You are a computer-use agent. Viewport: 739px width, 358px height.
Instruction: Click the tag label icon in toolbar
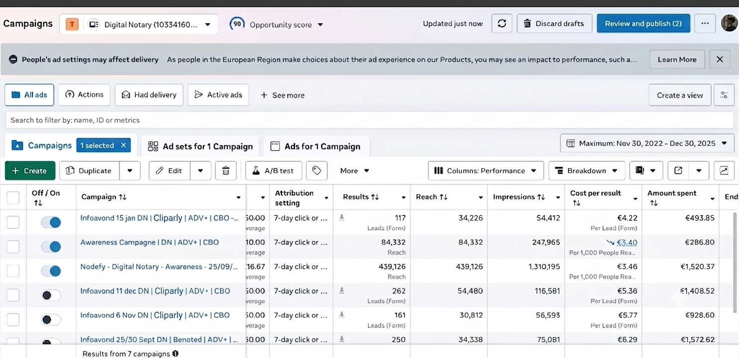tap(316, 171)
